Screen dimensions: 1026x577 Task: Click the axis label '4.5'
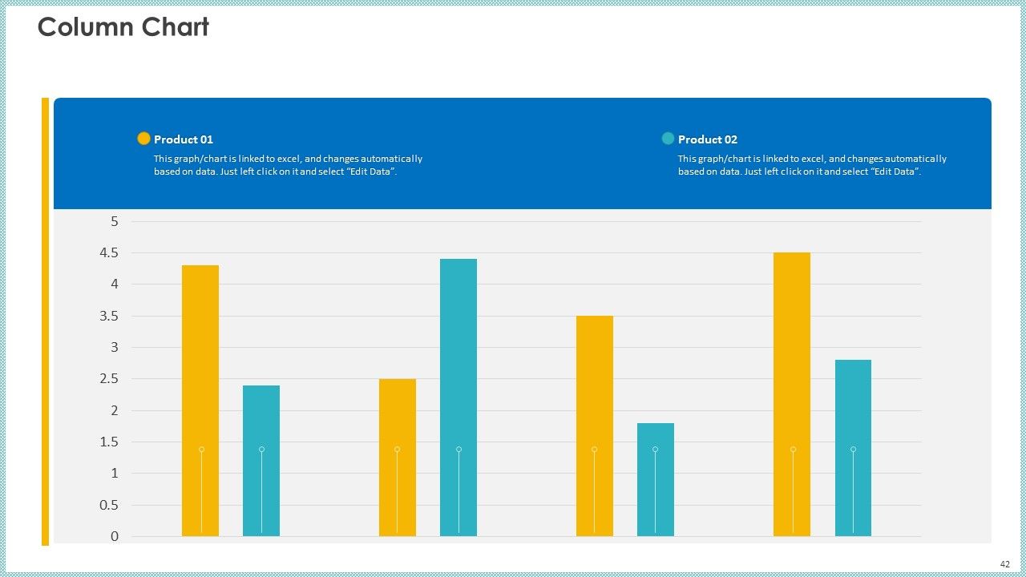point(109,252)
